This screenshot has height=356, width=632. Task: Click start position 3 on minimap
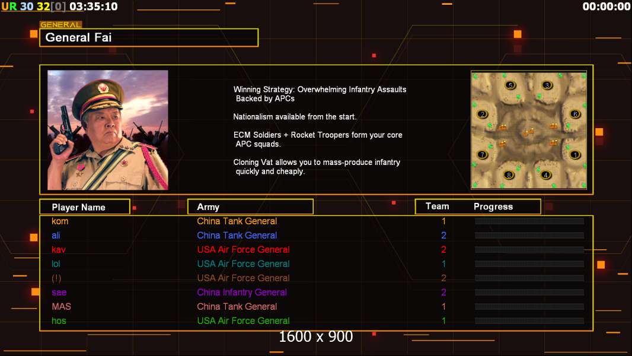(x=547, y=85)
